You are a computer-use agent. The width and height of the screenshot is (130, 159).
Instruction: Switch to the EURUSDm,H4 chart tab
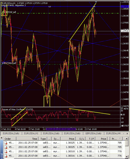point(113,134)
